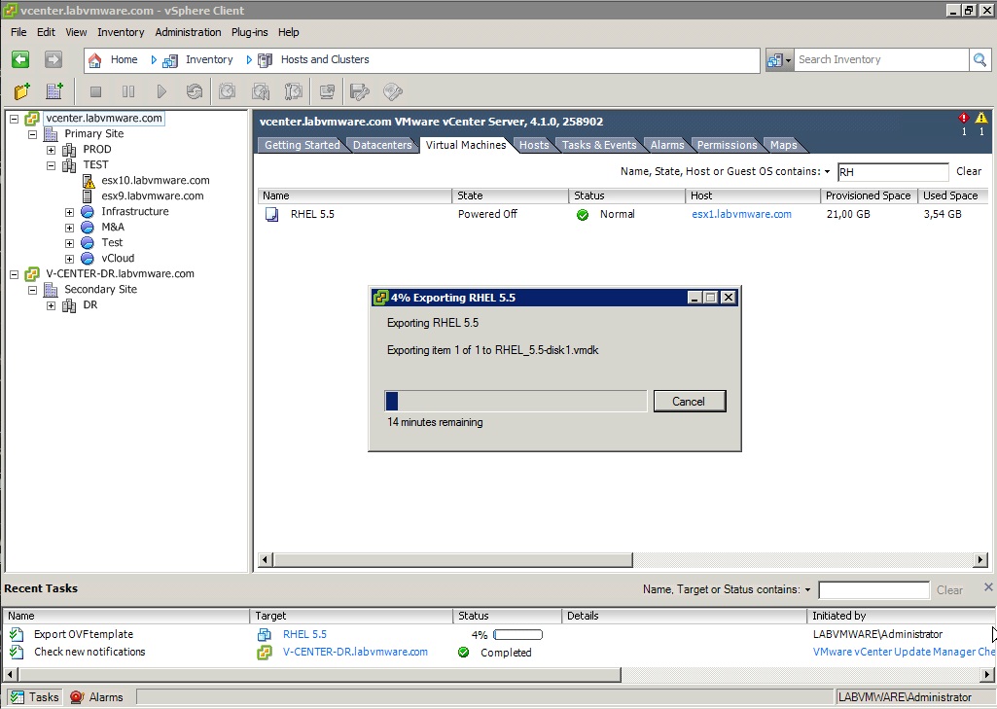Click the 4% task progress bar in Recent Tasks
The width and height of the screenshot is (997, 709).
coord(517,635)
